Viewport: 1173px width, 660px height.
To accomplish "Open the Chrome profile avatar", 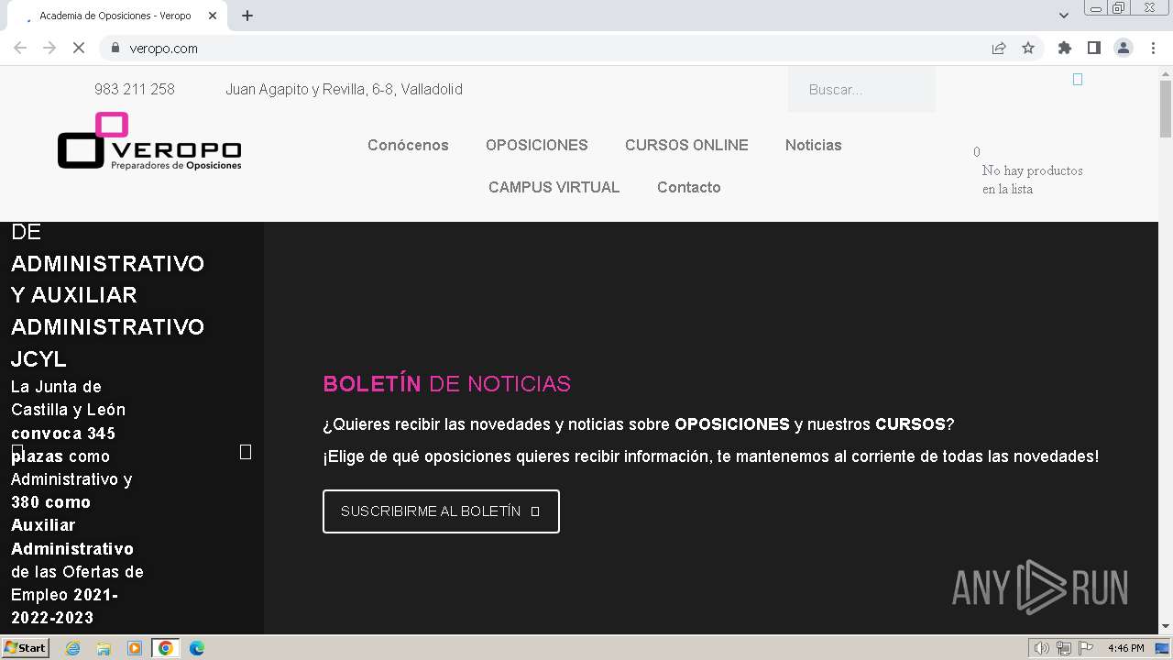I will coord(1123,48).
